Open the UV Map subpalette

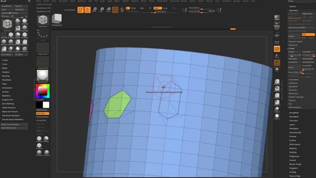tap(293, 172)
